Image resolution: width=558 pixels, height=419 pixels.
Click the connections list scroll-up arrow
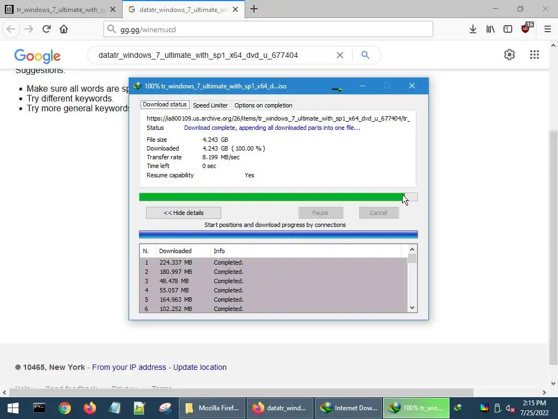[412, 249]
